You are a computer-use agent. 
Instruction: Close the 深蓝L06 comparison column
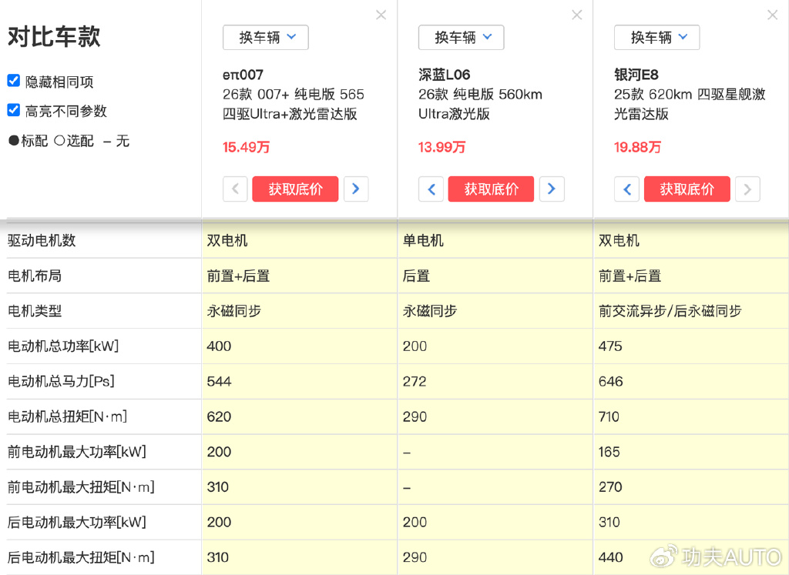[576, 15]
